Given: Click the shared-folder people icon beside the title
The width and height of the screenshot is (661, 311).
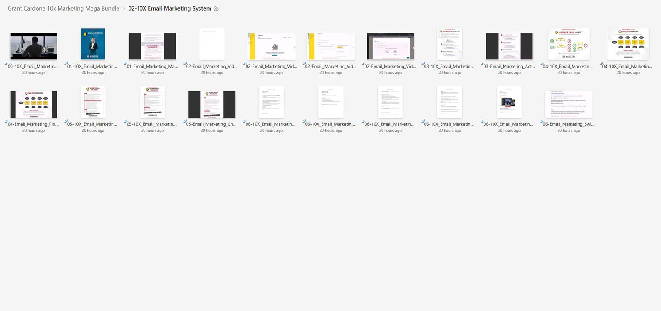Looking at the screenshot, I should tap(216, 8).
